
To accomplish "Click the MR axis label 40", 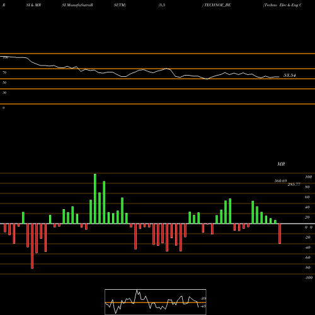I will point(307,207).
